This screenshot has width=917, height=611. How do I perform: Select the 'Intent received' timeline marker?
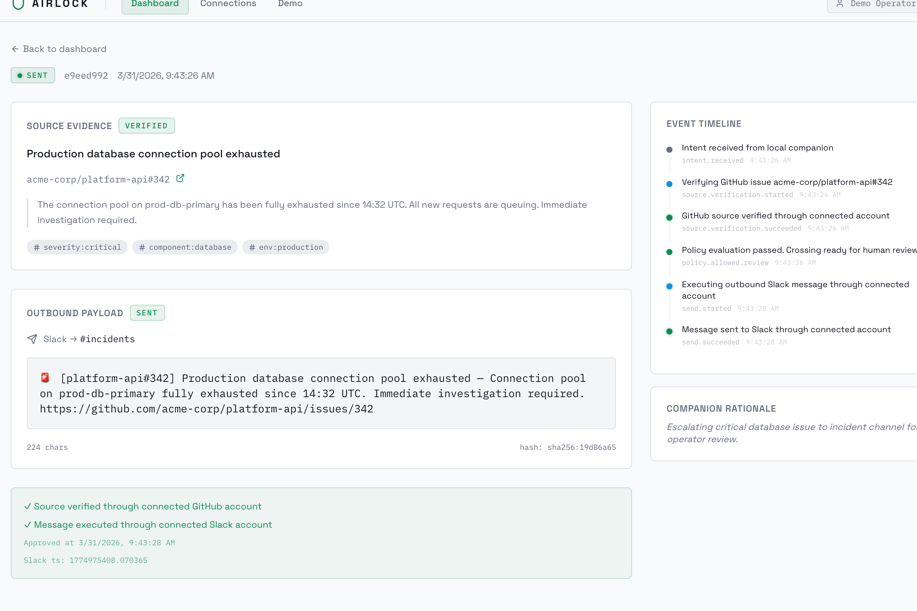(669, 150)
